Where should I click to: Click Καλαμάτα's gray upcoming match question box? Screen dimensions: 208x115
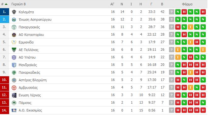171,12
